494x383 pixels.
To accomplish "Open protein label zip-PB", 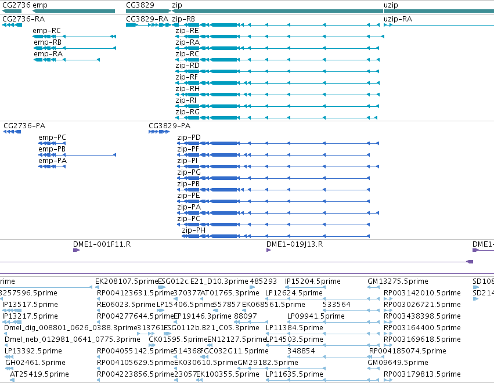I will point(189,184).
